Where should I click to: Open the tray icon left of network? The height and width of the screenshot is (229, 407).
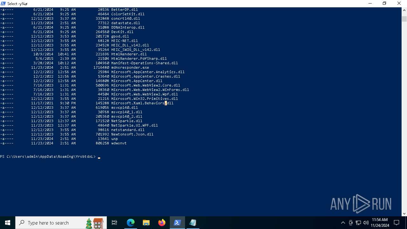point(351,223)
